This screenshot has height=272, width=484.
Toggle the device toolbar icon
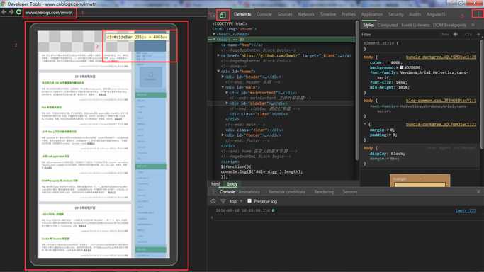[x=223, y=15]
